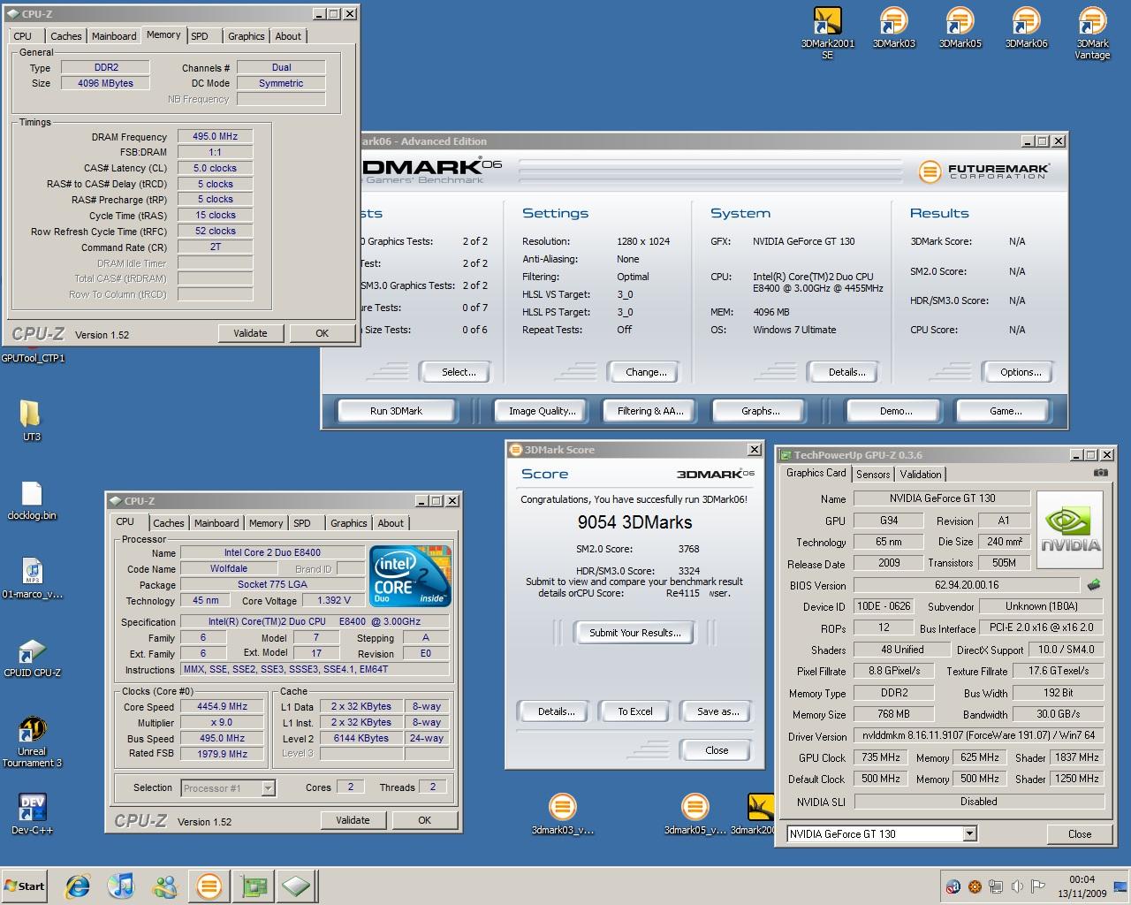Select the 01-marco MP3 file icon
This screenshot has width=1131, height=905.
coord(32,579)
